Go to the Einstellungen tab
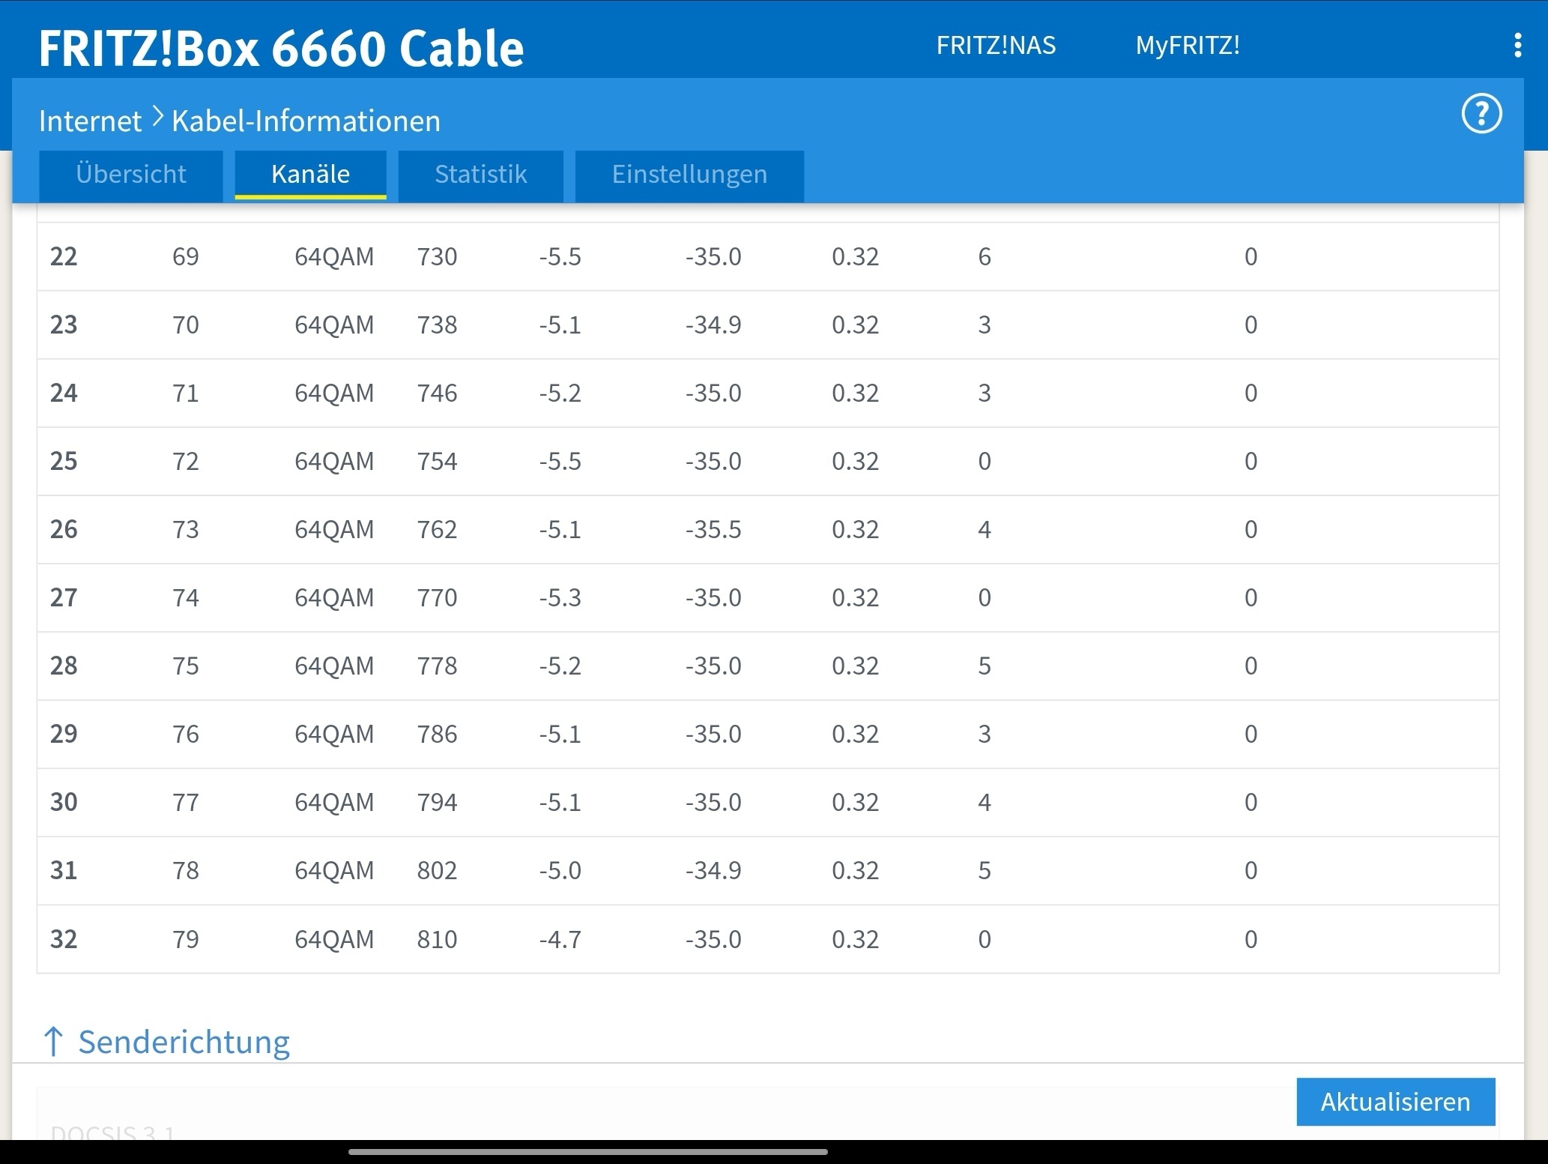The image size is (1548, 1164). point(689,175)
